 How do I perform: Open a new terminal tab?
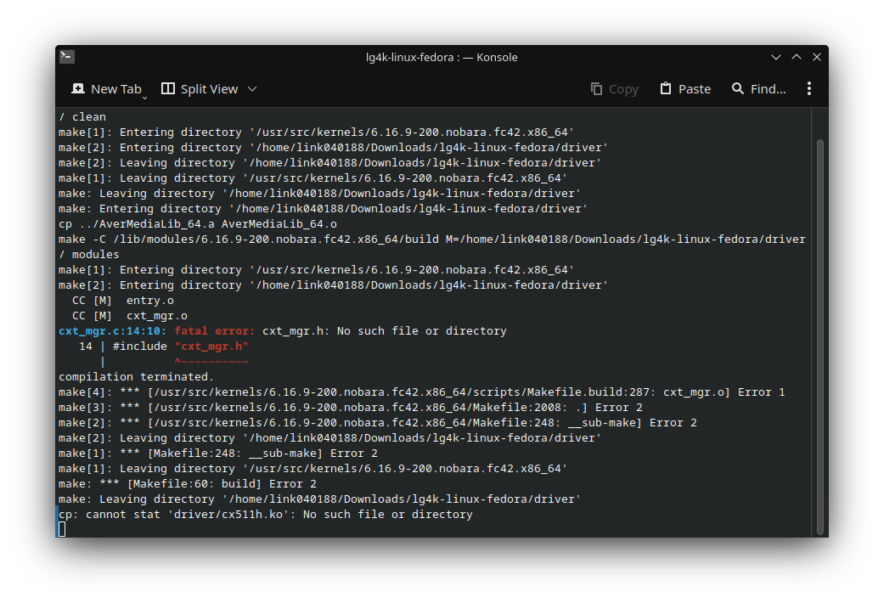point(105,89)
